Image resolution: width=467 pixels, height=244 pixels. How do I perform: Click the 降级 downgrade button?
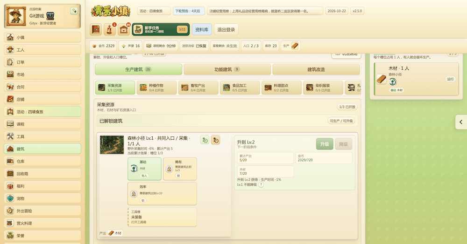tap(343, 144)
